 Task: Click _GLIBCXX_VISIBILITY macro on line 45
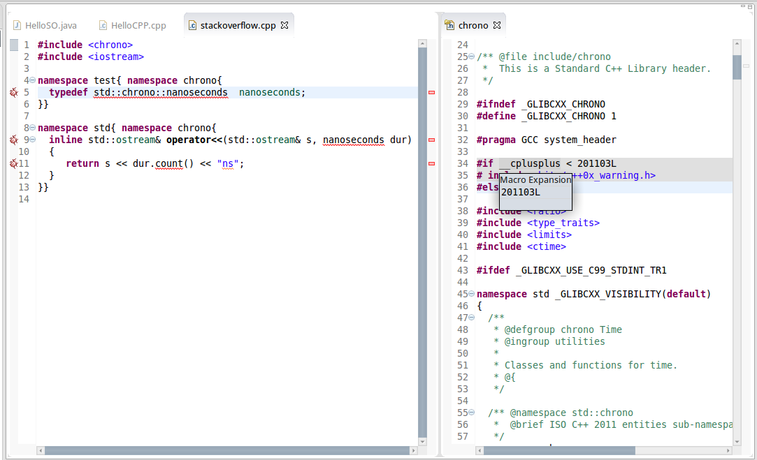click(608, 294)
